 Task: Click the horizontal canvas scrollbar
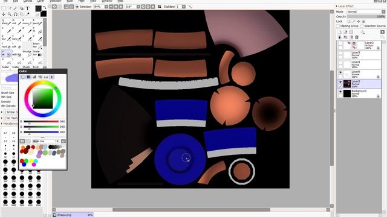click(191, 210)
